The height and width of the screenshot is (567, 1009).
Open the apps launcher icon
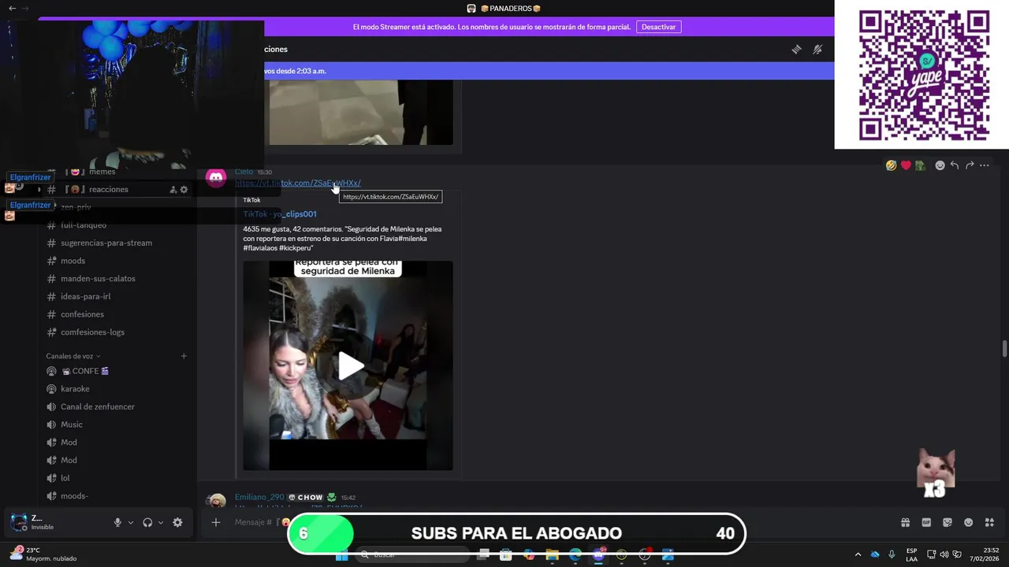pos(989,522)
